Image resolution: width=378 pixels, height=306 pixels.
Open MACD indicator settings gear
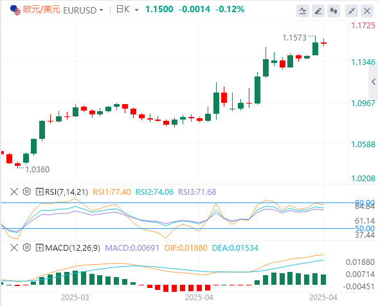[27, 248]
